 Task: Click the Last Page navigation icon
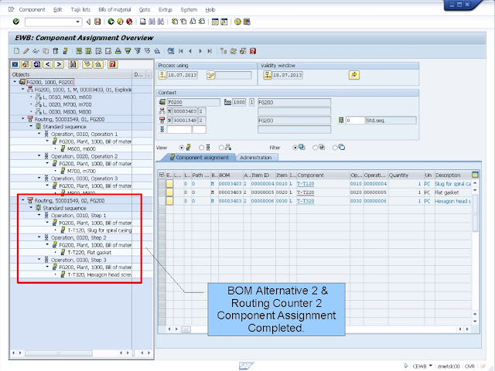pos(210,51)
